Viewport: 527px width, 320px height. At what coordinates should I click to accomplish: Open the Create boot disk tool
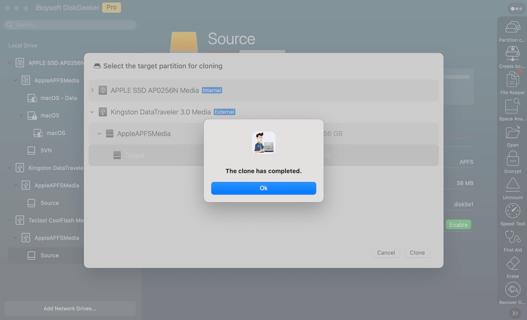pos(512,53)
